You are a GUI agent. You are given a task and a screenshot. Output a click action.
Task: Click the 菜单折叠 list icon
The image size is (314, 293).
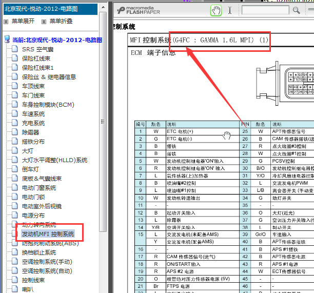(44, 22)
